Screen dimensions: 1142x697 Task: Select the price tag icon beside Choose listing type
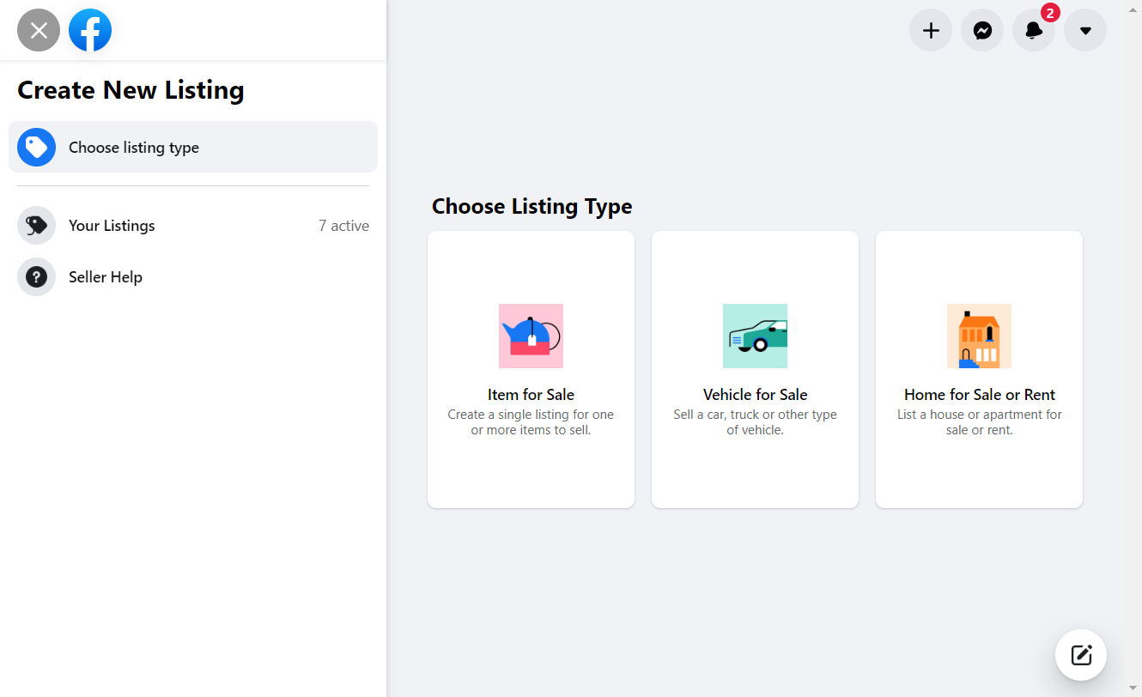[x=36, y=147]
